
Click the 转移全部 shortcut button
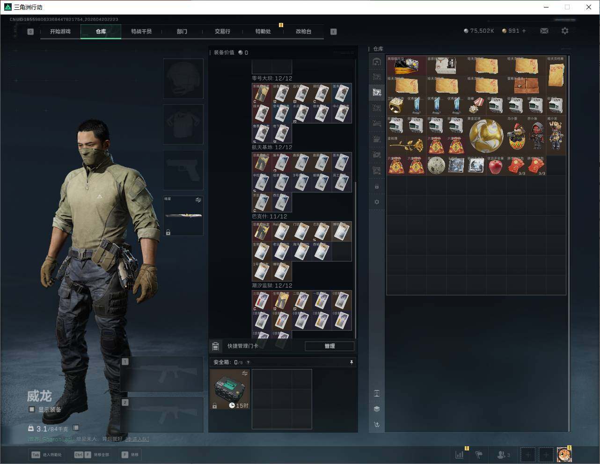92,455
